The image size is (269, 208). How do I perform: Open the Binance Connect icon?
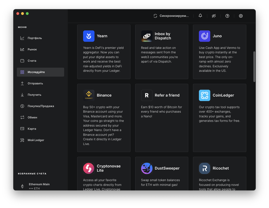pos(89,95)
